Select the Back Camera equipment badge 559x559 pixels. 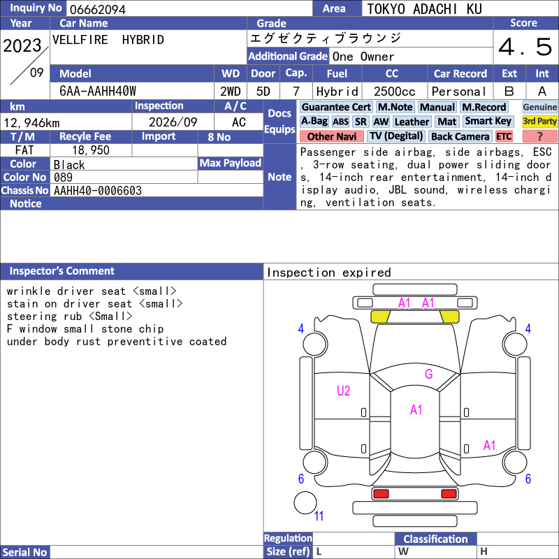[460, 136]
